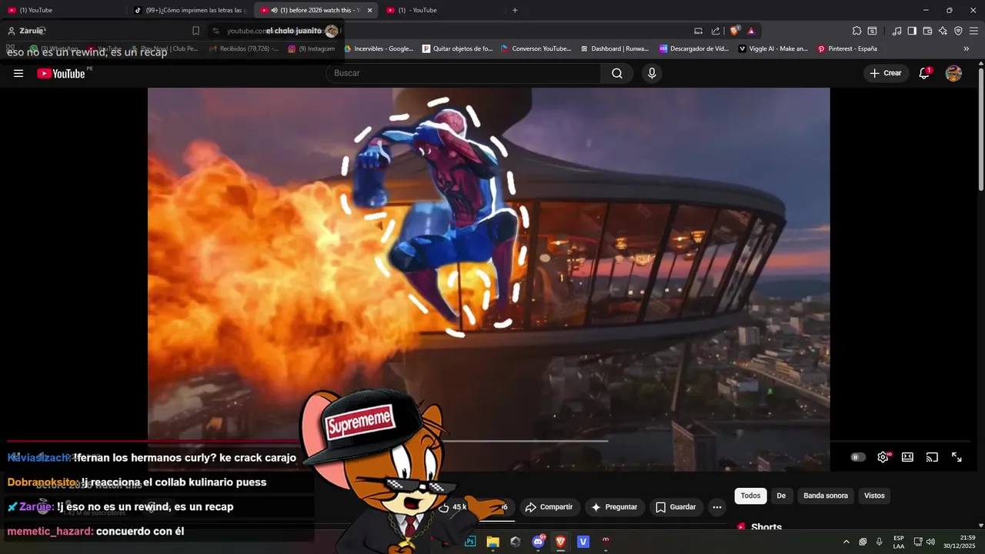985x554 pixels.
Task: Click ESP LAA language indicator
Action: coord(899,542)
